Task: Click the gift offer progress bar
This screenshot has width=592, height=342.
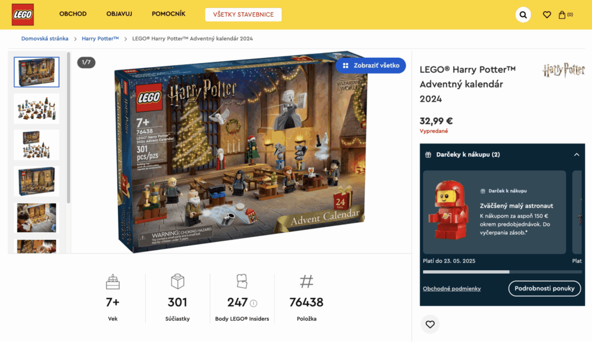Action: coord(502,272)
